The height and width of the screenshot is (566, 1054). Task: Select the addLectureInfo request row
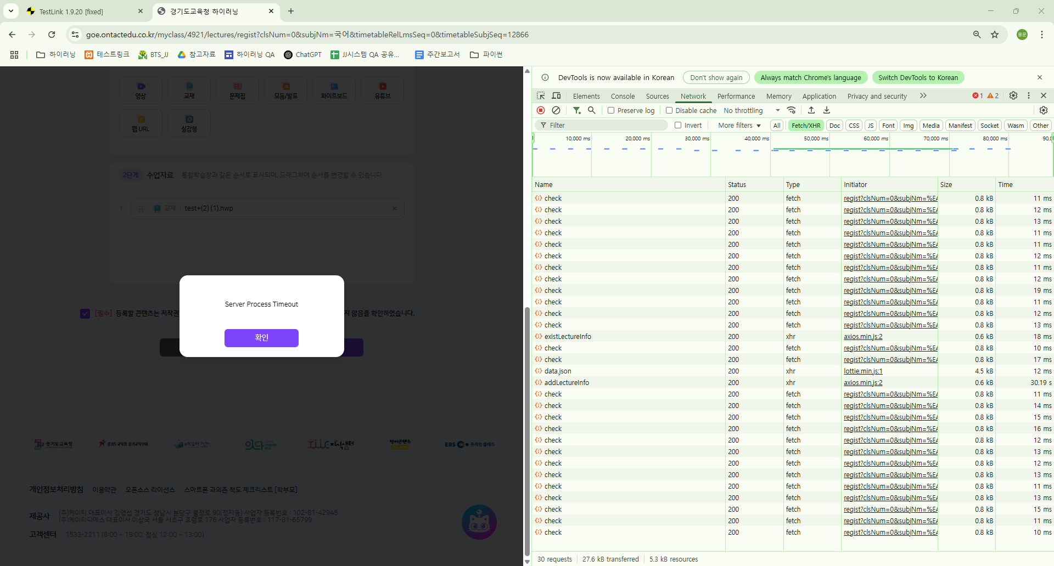coord(567,383)
